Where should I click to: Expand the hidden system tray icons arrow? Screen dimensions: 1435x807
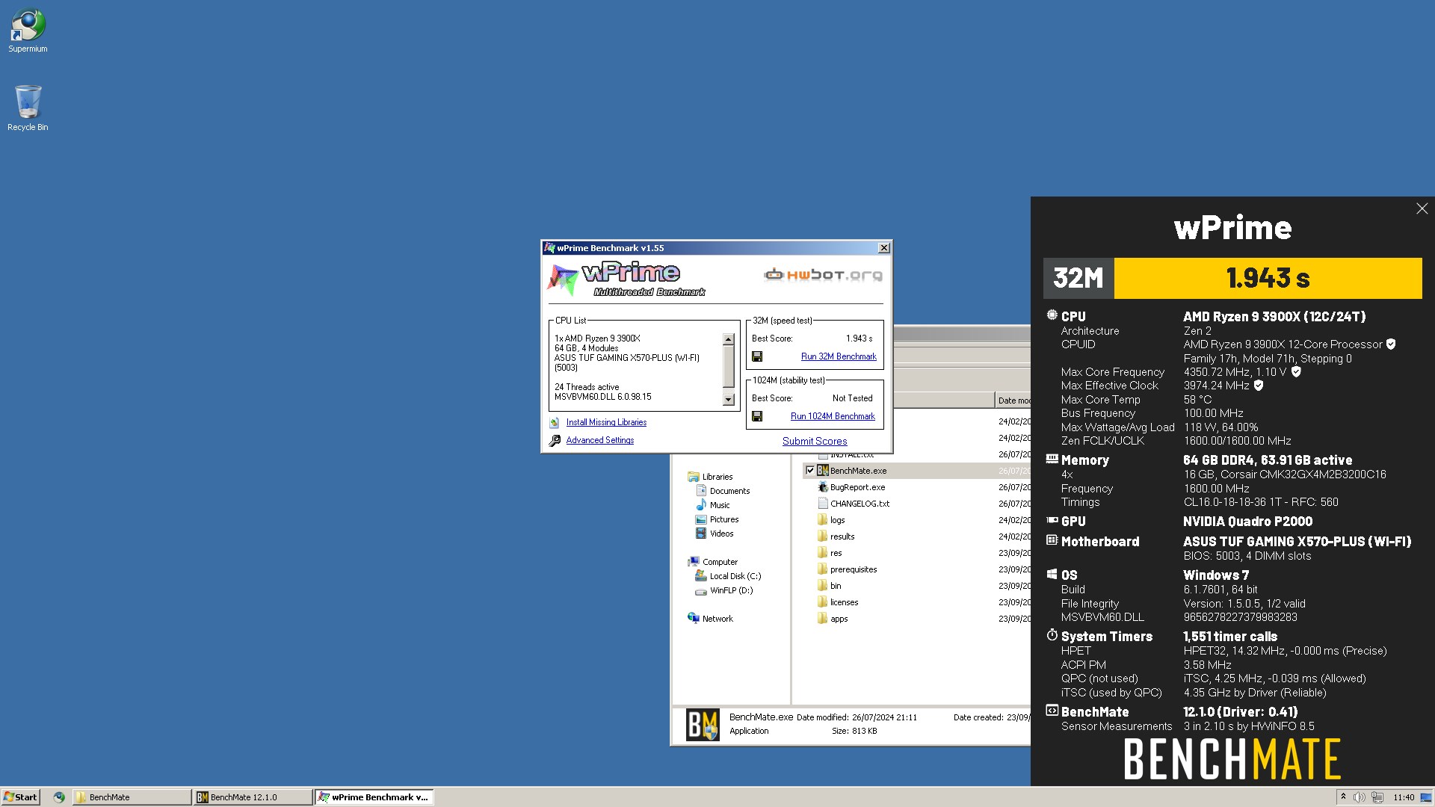[1343, 797]
